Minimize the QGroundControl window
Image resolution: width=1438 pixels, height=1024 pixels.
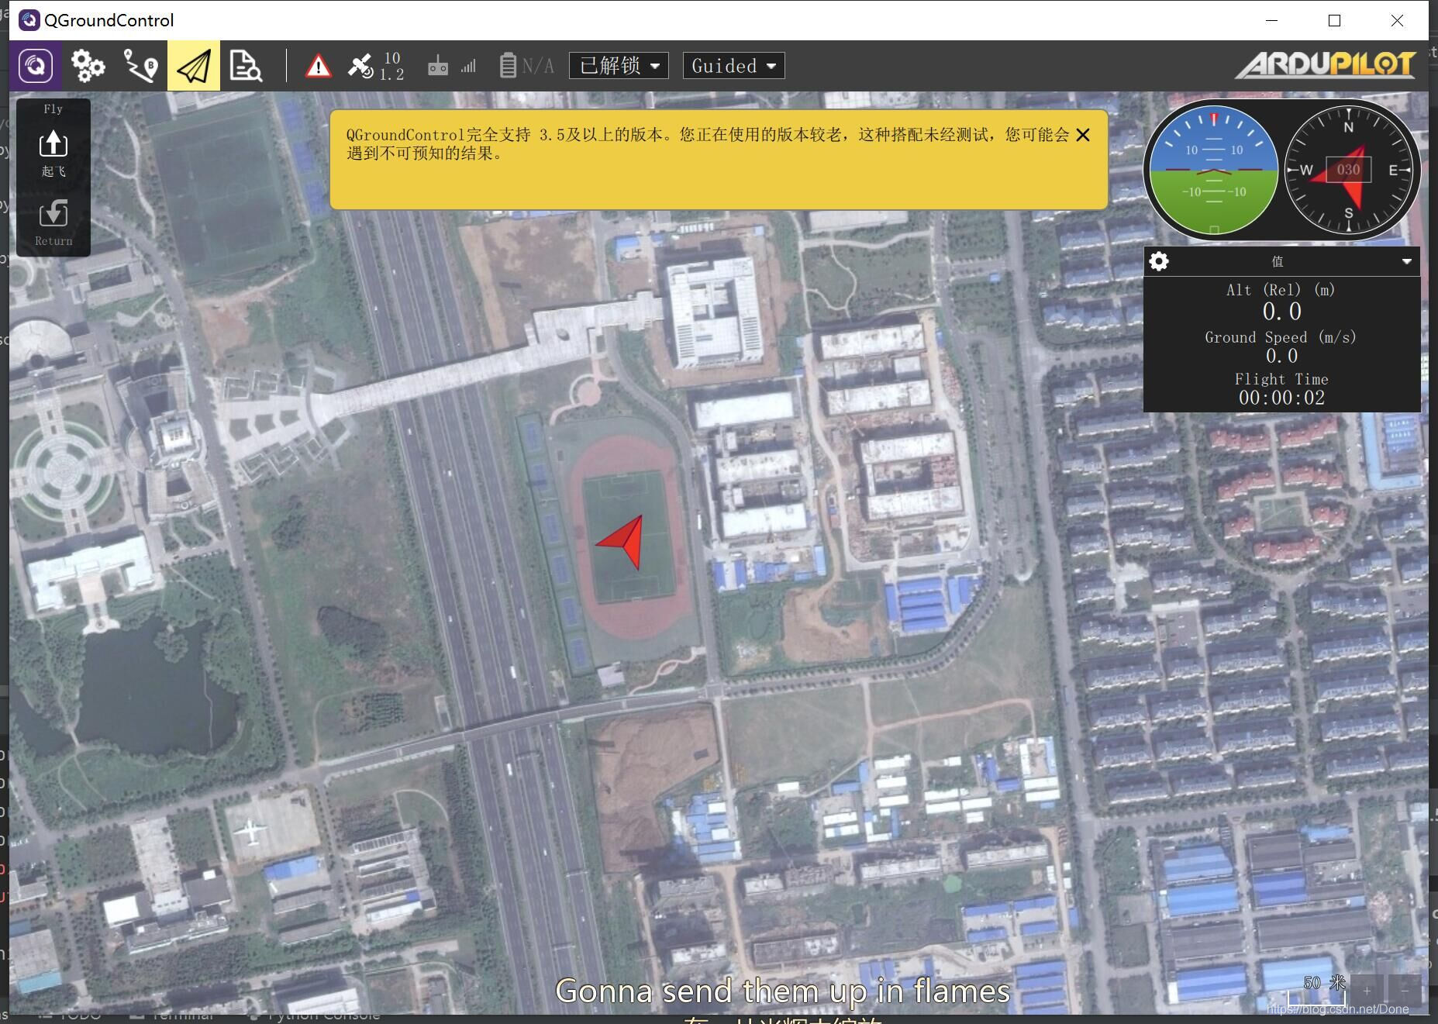tap(1271, 21)
